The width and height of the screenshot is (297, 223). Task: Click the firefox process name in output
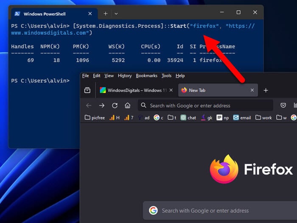[210, 60]
